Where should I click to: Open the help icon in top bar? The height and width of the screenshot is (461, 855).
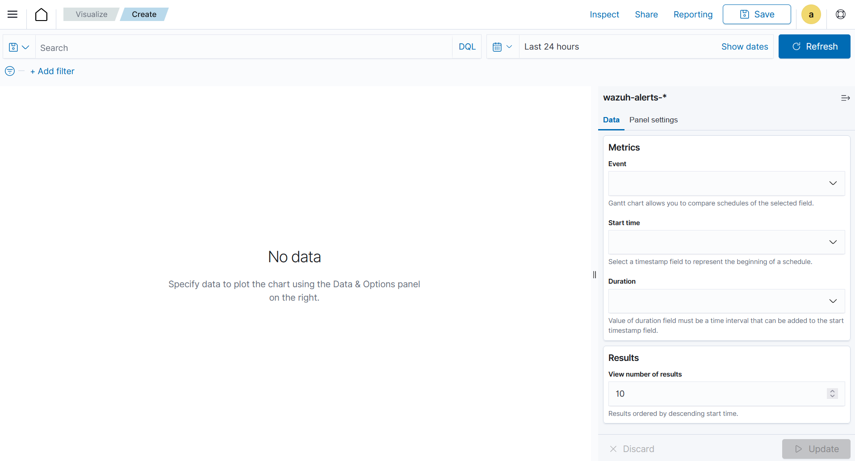click(x=840, y=14)
